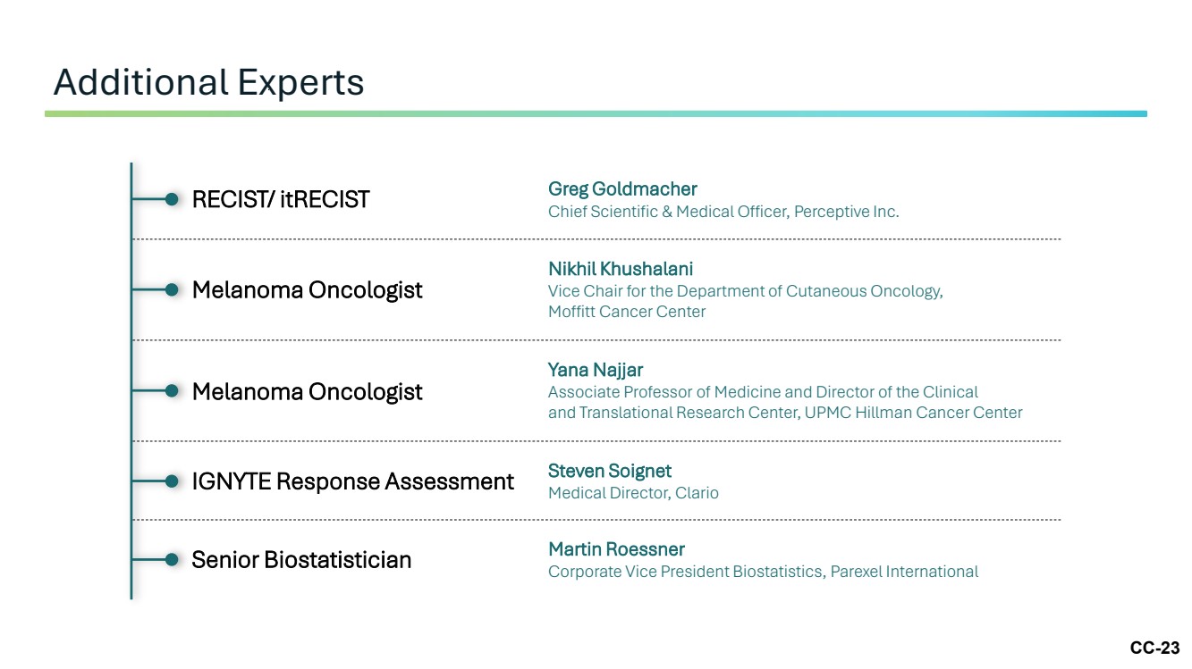Click the bullet dot beside Senior Biostatistician
This screenshot has width=1192, height=669.
pos(172,560)
